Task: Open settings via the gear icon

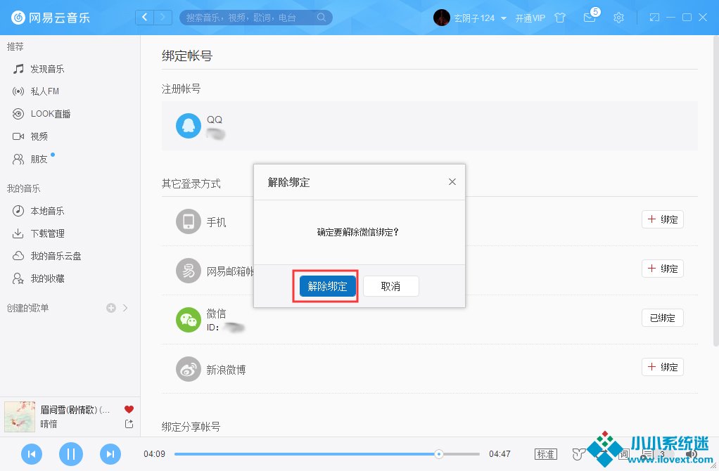Action: point(618,18)
